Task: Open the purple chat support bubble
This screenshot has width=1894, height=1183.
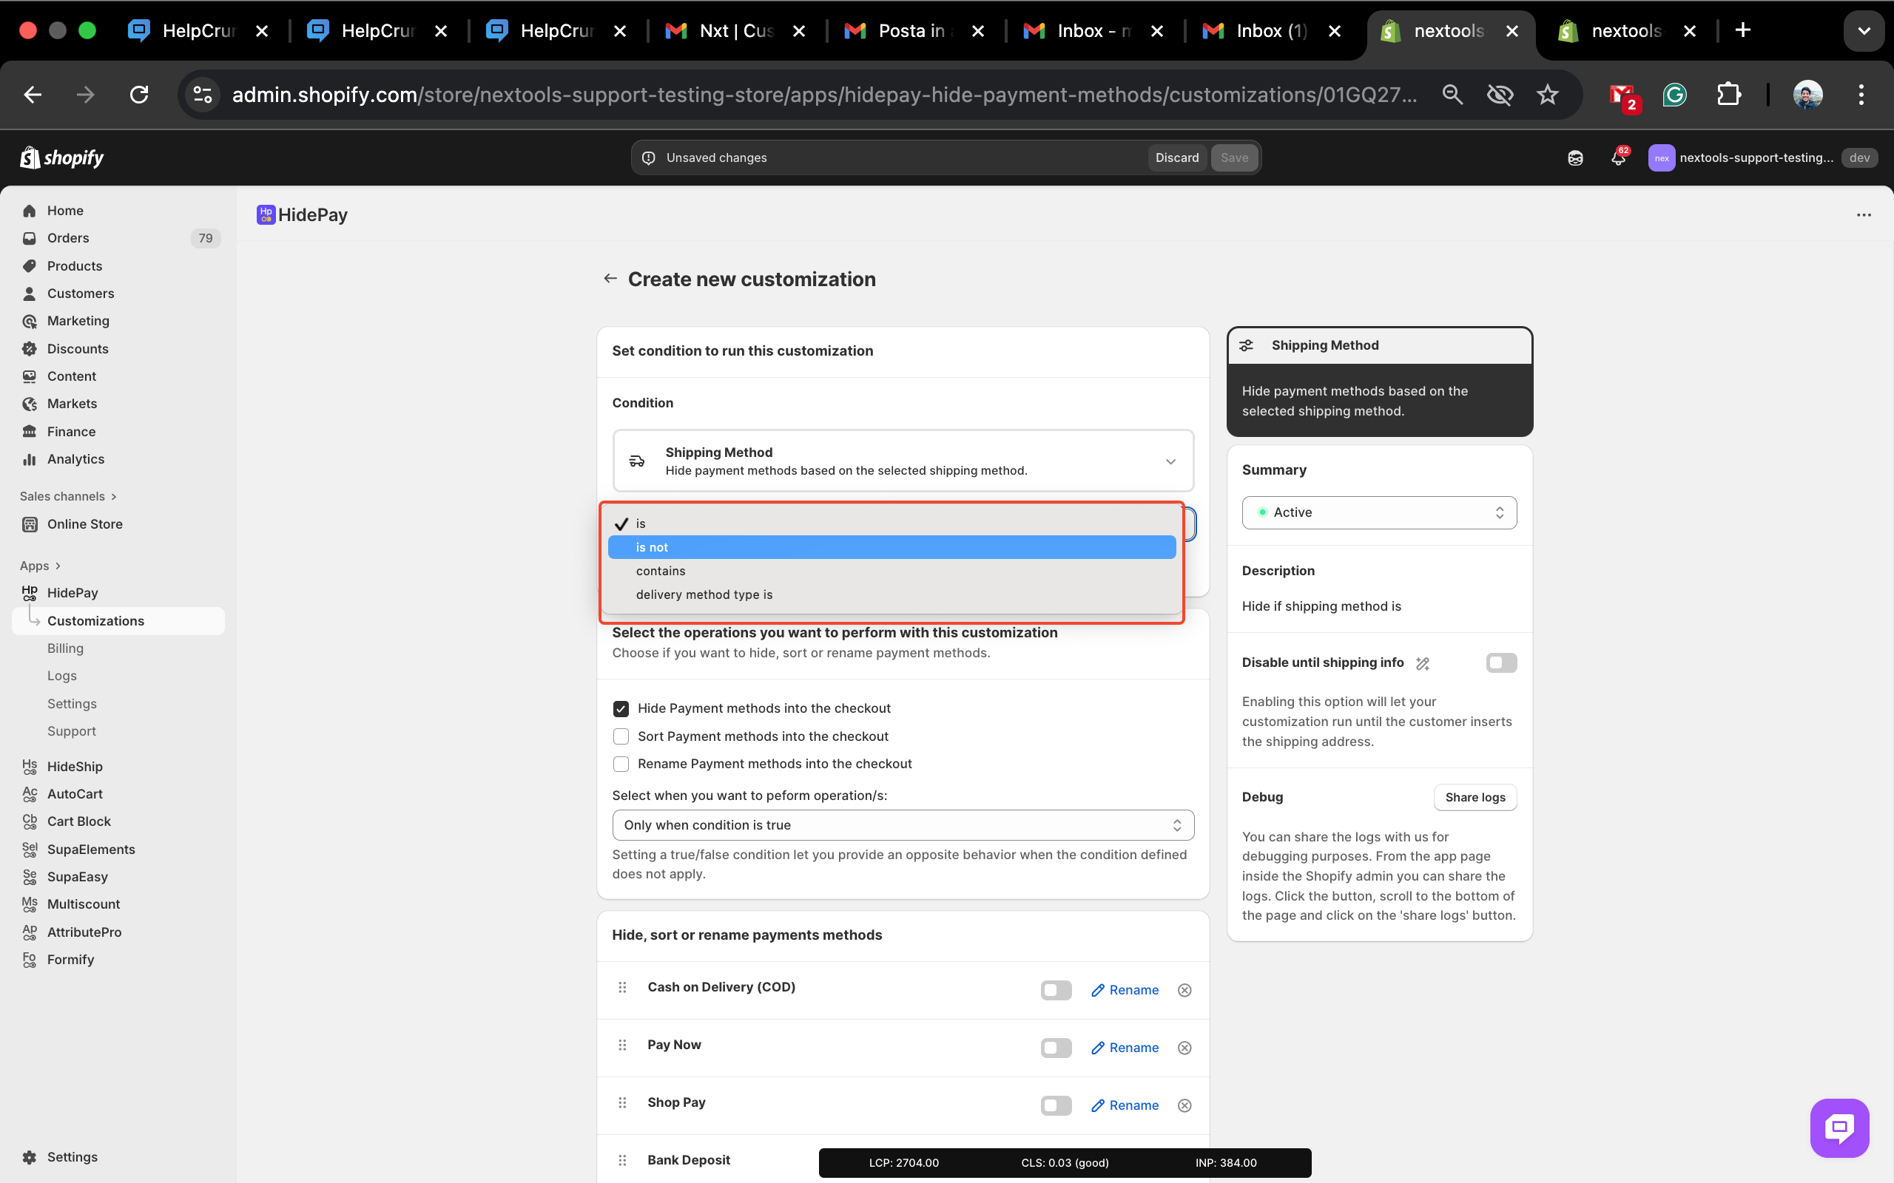Action: tap(1839, 1128)
